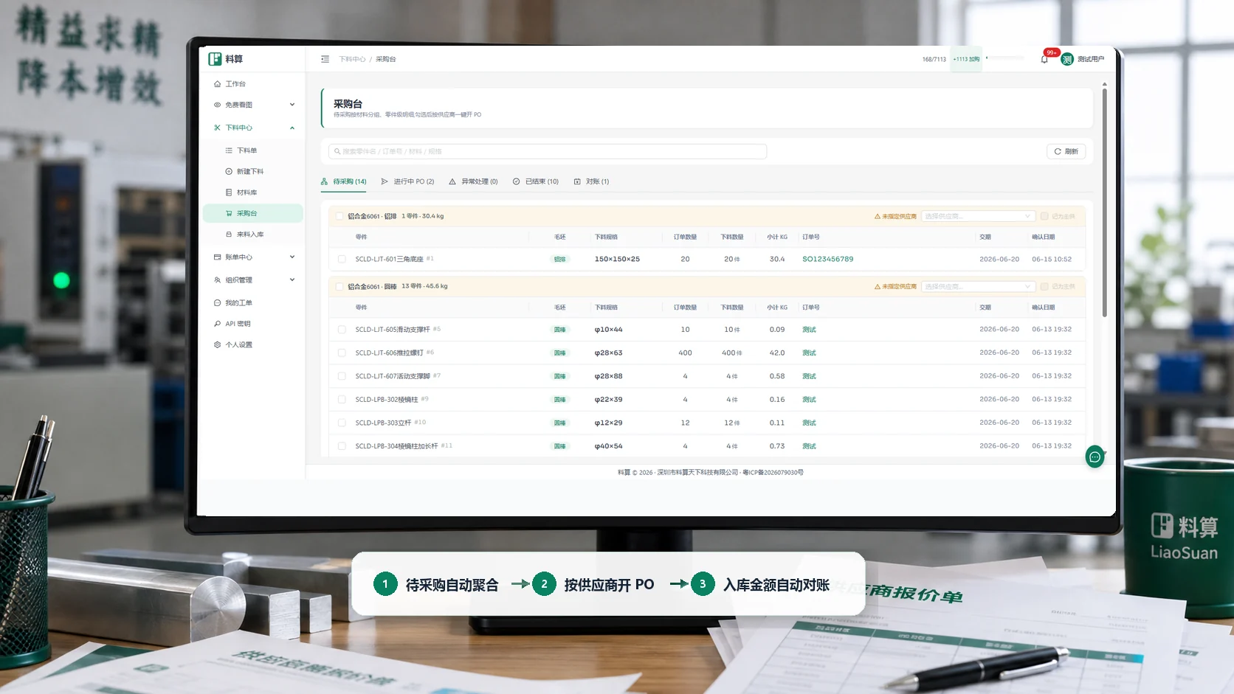
Task: Expand the 账单中心 submenu chevron
Action: coord(292,257)
